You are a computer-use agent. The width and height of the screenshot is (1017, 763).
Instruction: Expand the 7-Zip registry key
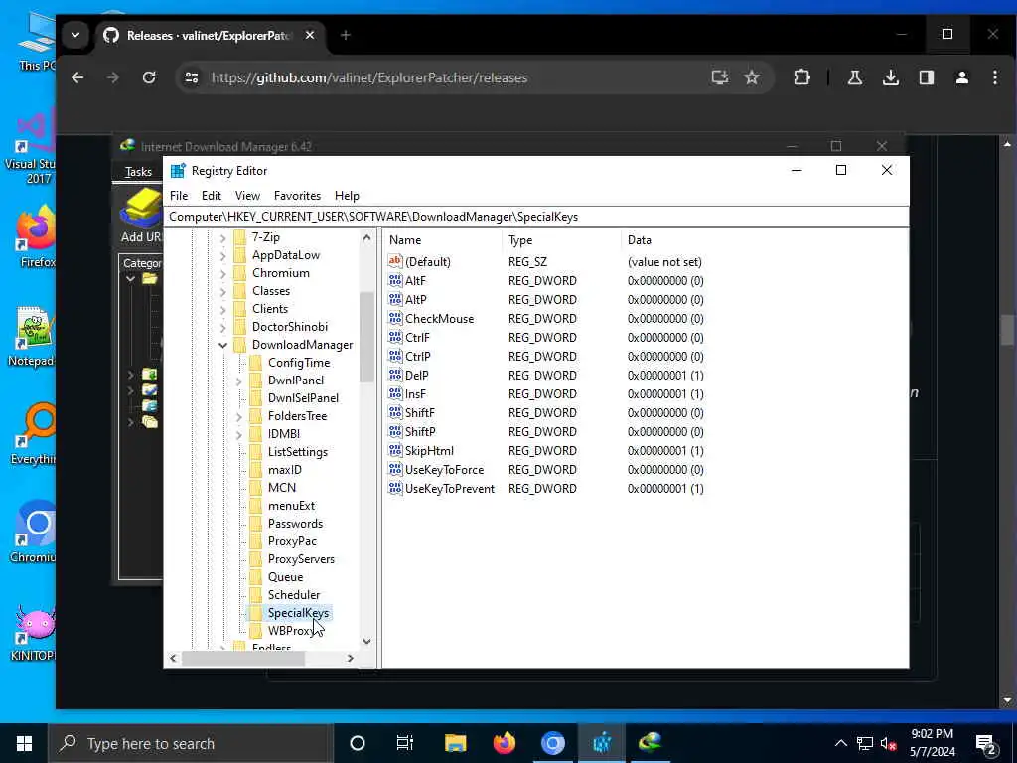tap(222, 238)
